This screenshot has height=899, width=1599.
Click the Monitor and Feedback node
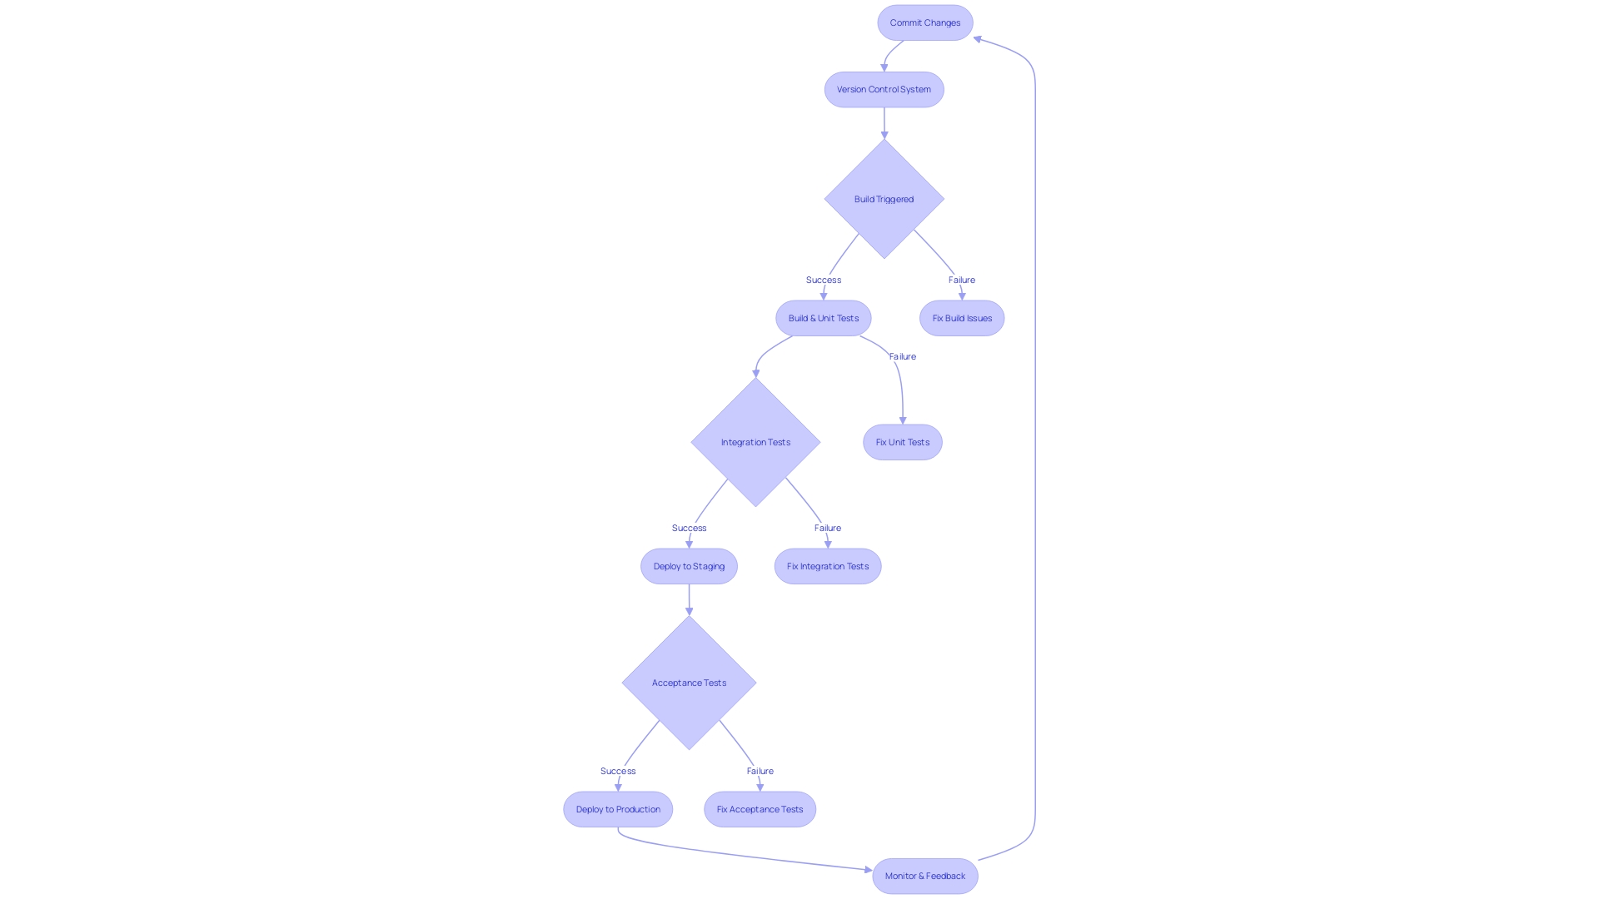tap(924, 876)
